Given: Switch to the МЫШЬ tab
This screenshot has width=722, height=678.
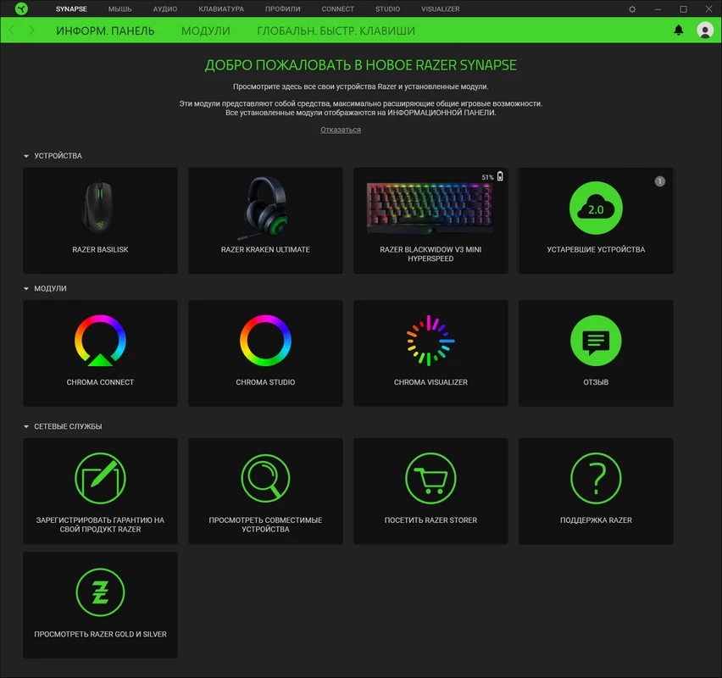Looking at the screenshot, I should pyautogui.click(x=119, y=8).
